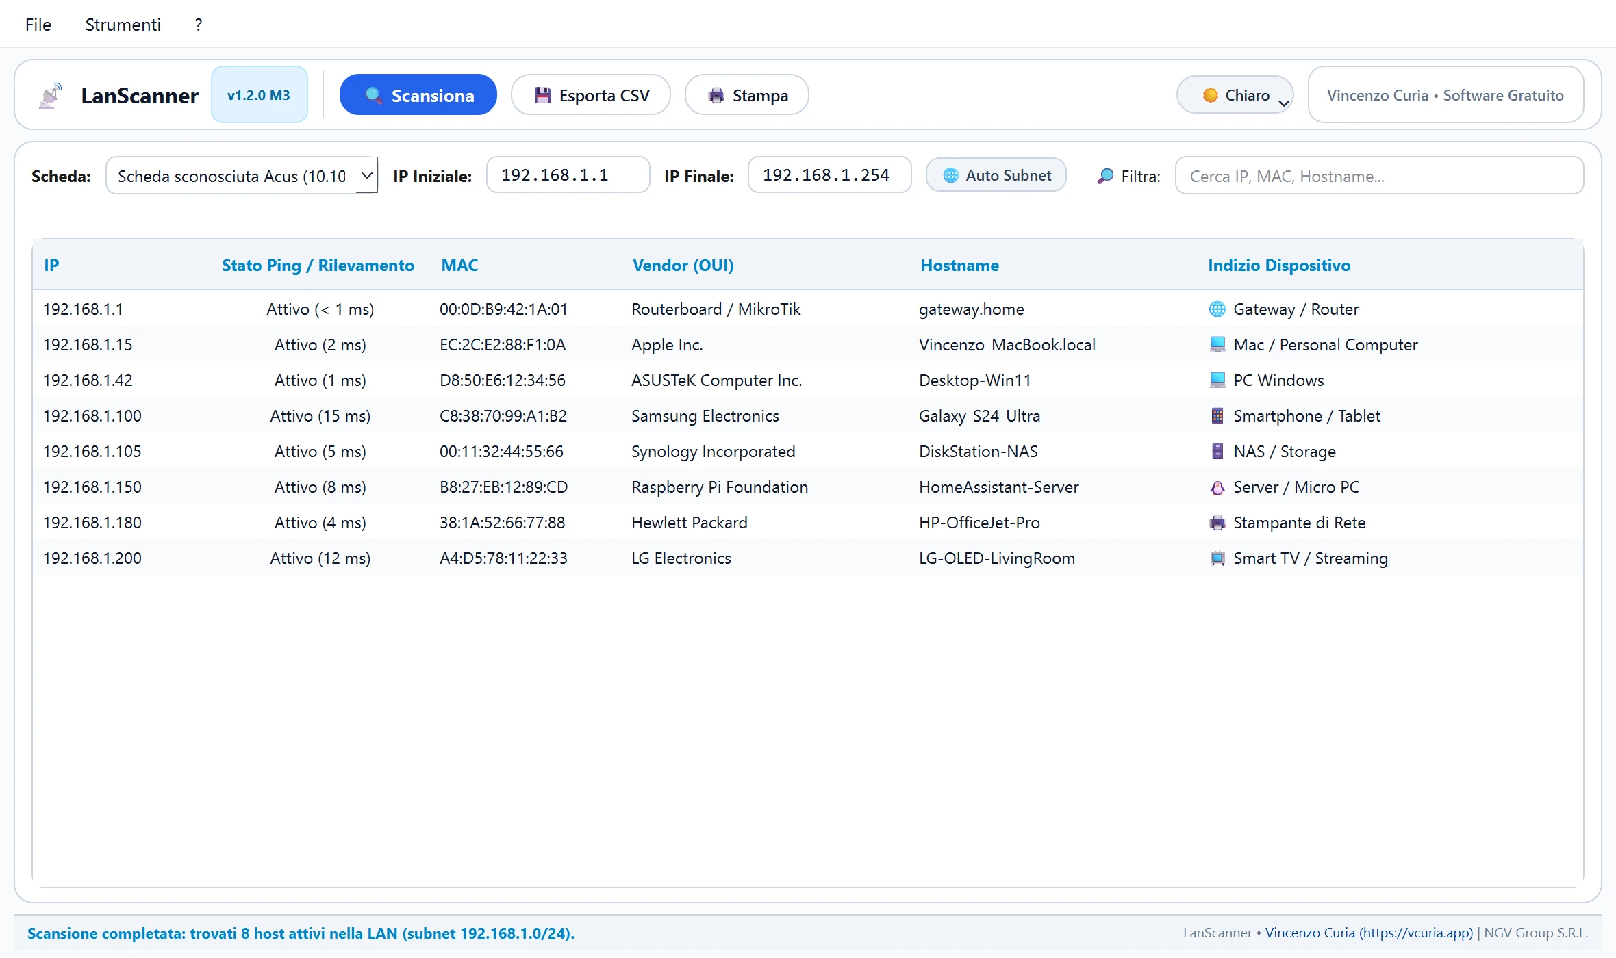Open the Chiaro theme dropdown
The height and width of the screenshot is (958, 1616).
(1235, 95)
